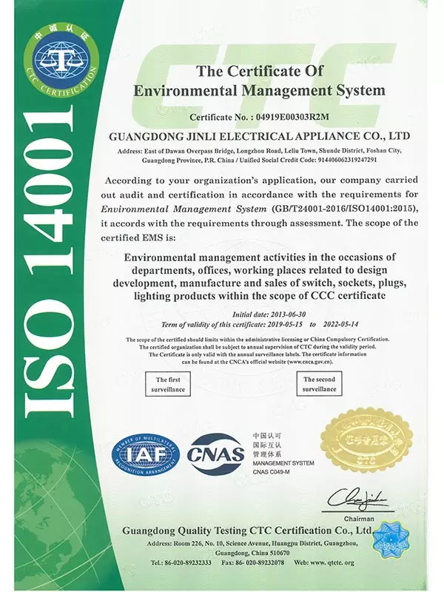Click 'lighting products within the scope' line

pos(260,295)
